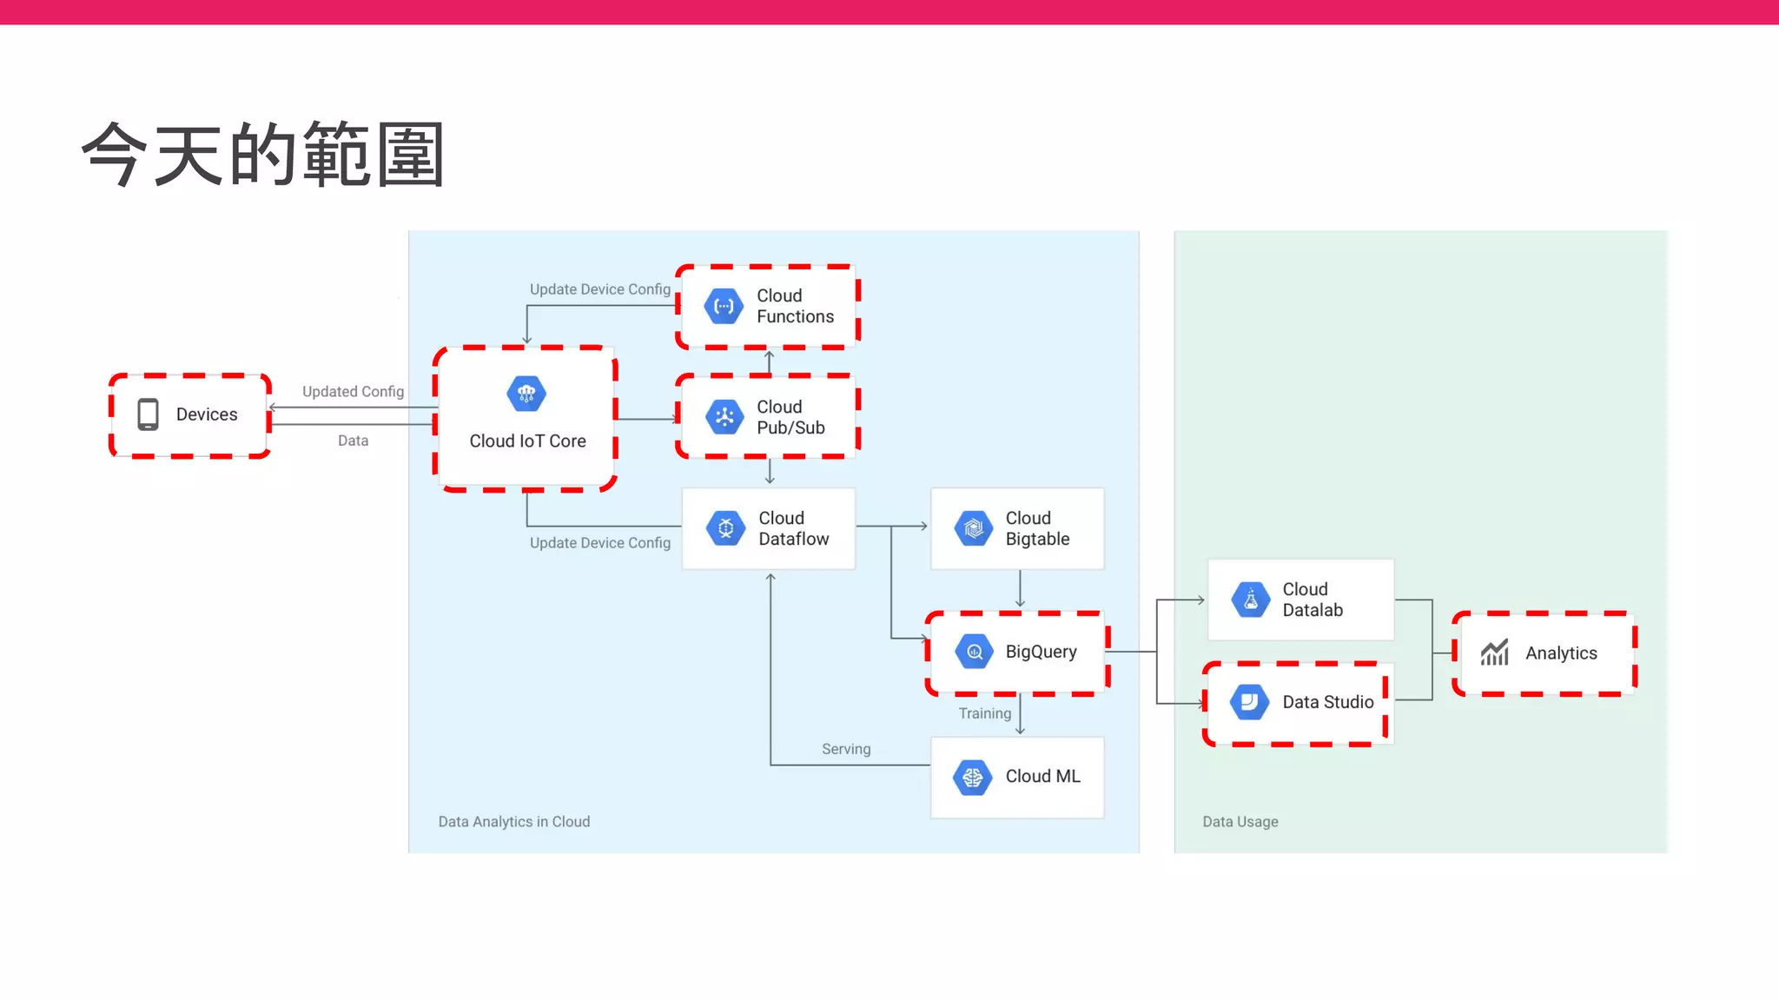Click the Cloud IoT Core icon
The height and width of the screenshot is (1001, 1779).
[526, 394]
